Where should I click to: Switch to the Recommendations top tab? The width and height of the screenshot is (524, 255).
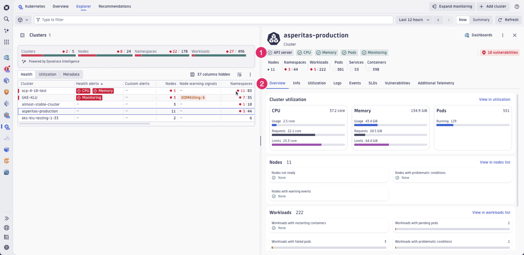coord(115,6)
